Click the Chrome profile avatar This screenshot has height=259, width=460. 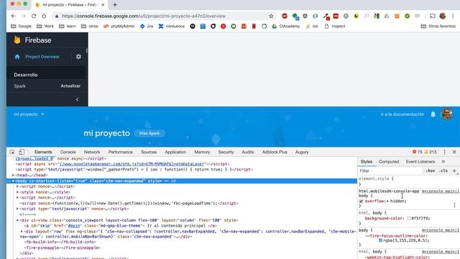click(443, 16)
